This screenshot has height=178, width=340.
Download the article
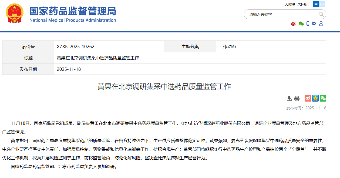[289, 98]
